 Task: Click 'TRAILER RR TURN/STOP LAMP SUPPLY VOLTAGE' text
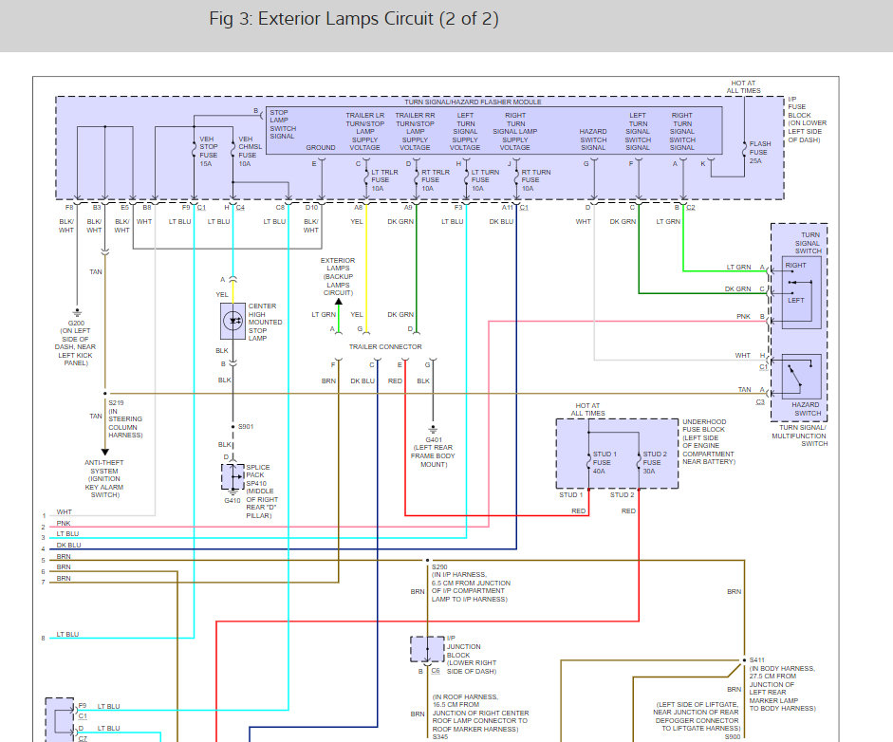(415, 132)
